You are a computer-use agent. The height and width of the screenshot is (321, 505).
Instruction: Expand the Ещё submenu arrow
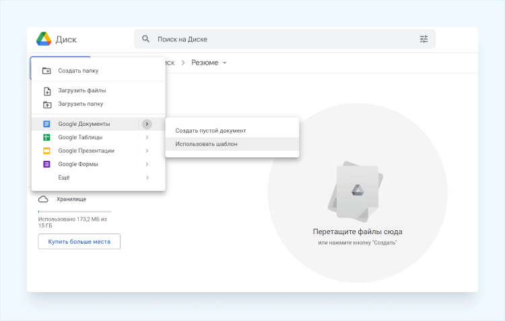tap(147, 178)
